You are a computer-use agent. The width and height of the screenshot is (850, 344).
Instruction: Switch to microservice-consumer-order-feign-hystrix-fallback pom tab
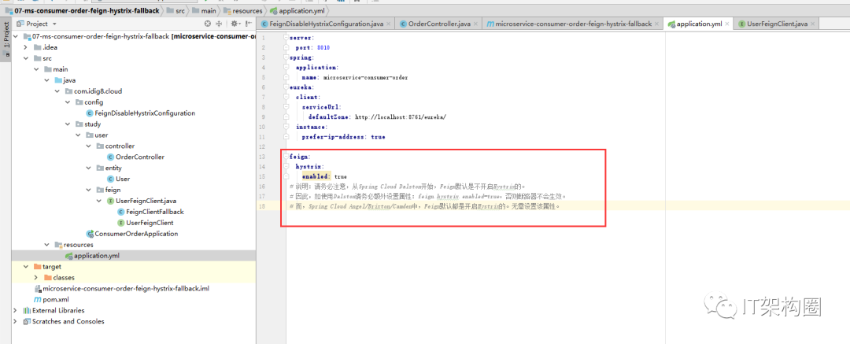click(x=573, y=24)
